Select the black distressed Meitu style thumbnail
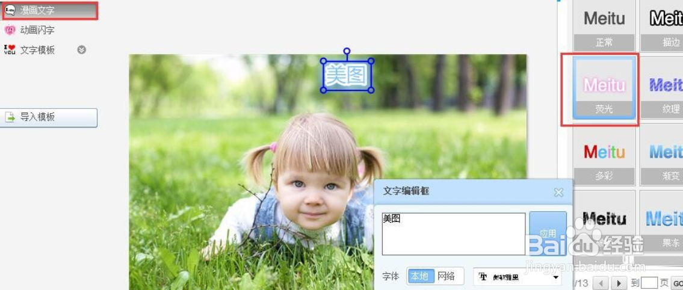The height and width of the screenshot is (290, 683). (x=604, y=222)
